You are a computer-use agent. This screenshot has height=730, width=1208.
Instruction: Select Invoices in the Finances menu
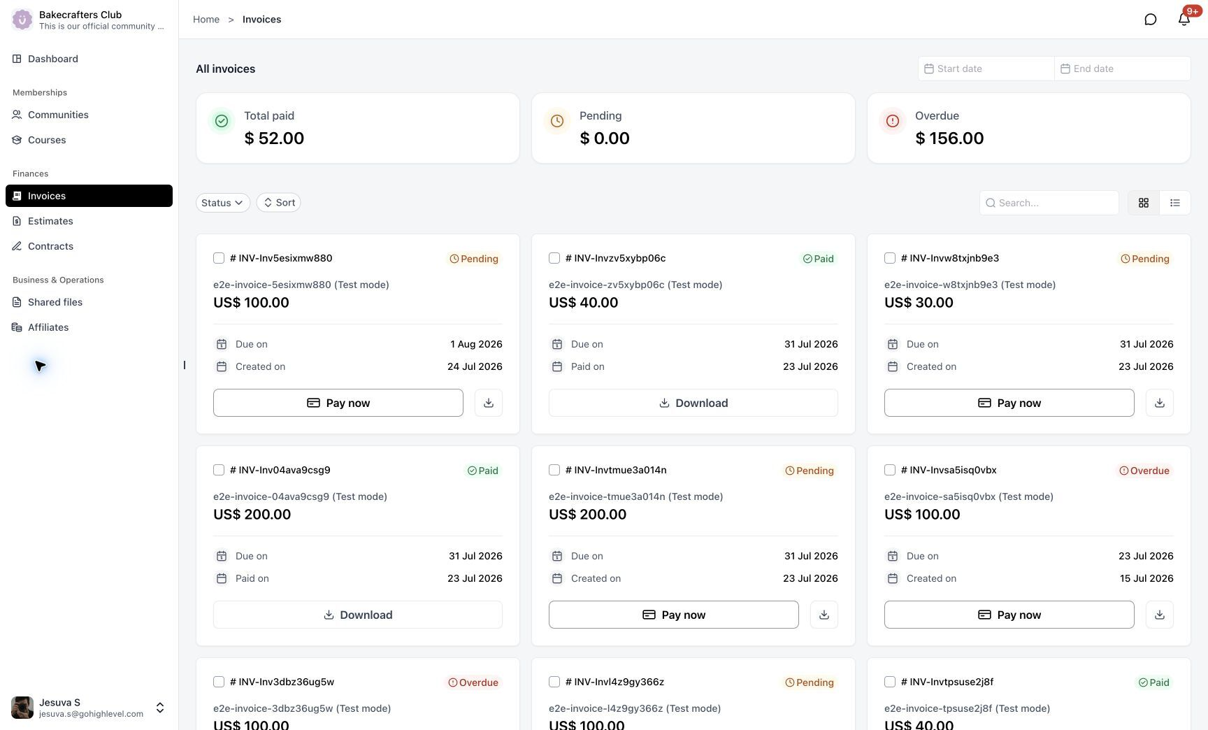(x=89, y=196)
